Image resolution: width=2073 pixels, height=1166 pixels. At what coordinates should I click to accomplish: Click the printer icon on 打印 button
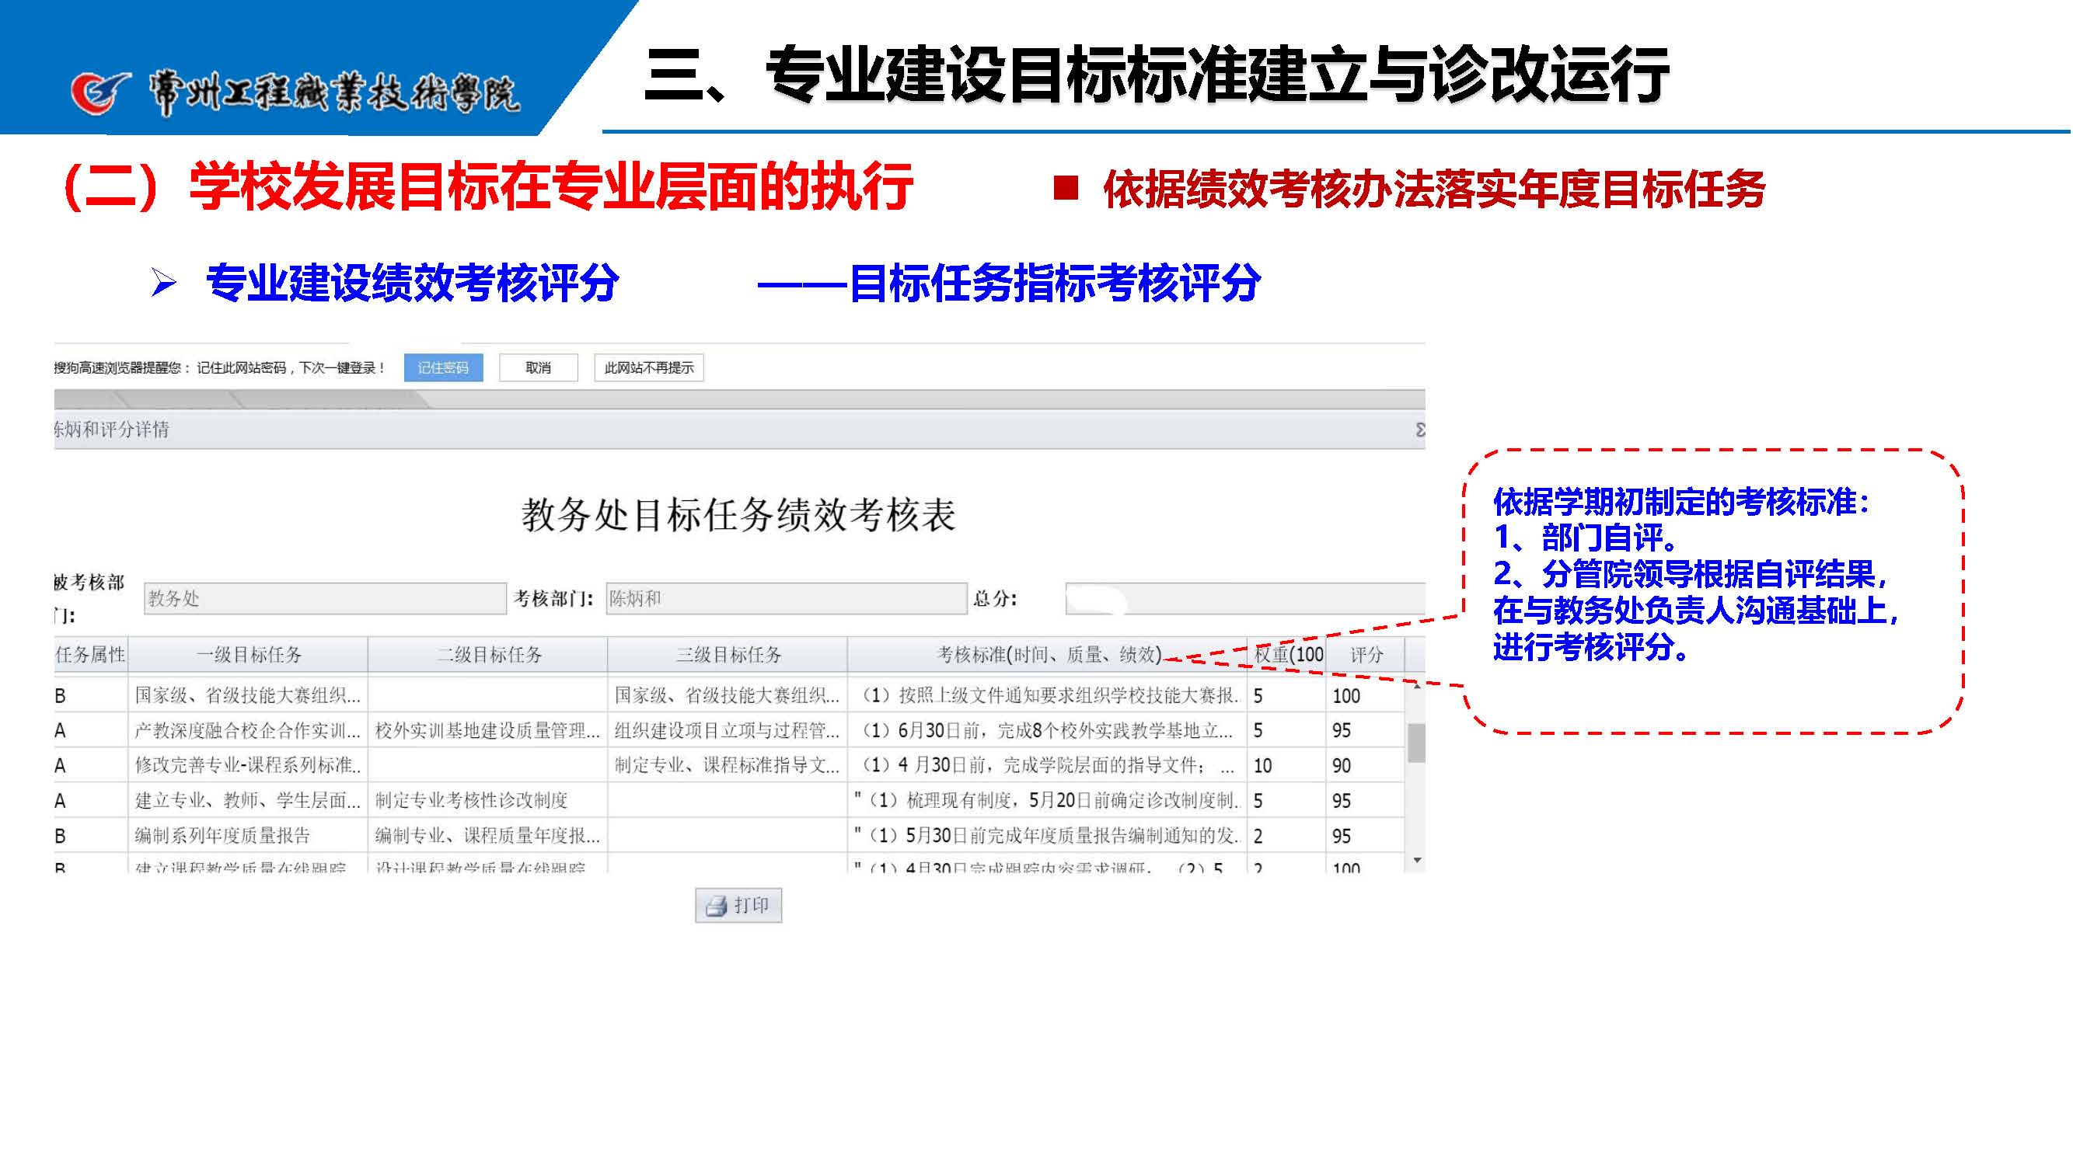tap(715, 907)
